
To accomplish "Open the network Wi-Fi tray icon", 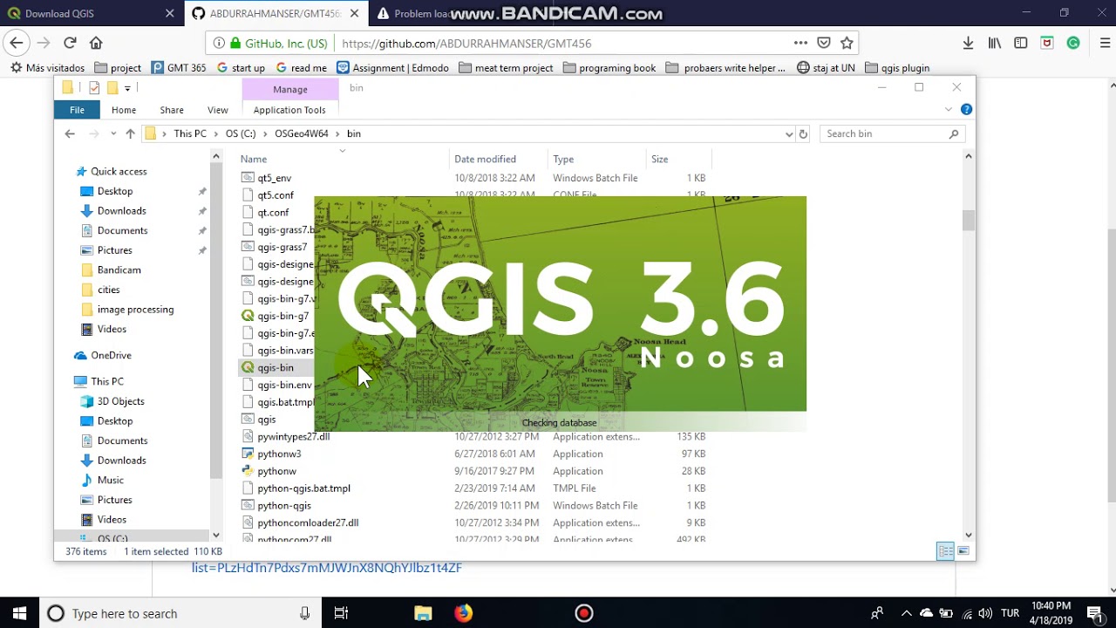I will 966,613.
